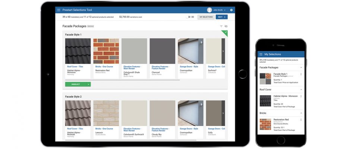Image resolution: width=343 pixels, height=149 pixels.
Task: Open hamburger menu in phone My Selections
Action: 261,54
